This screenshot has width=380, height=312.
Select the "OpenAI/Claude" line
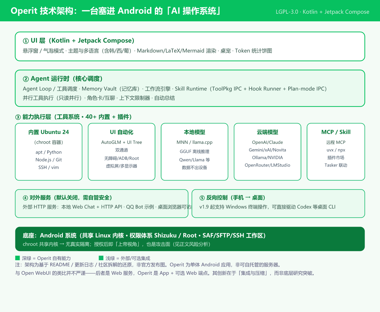267,142
